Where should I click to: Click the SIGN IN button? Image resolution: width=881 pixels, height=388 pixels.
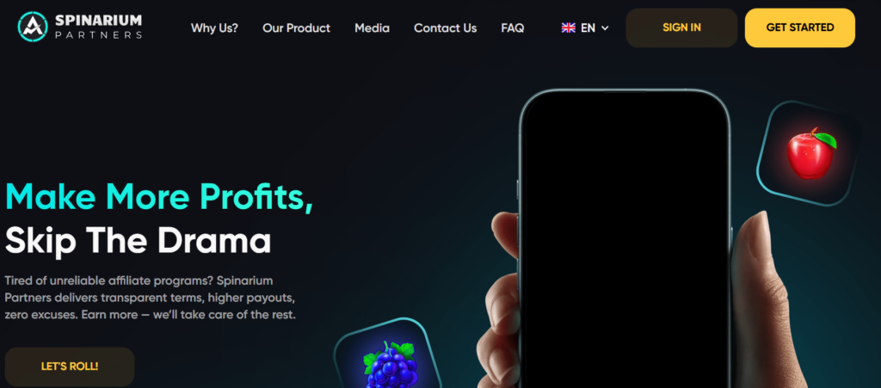click(x=681, y=28)
